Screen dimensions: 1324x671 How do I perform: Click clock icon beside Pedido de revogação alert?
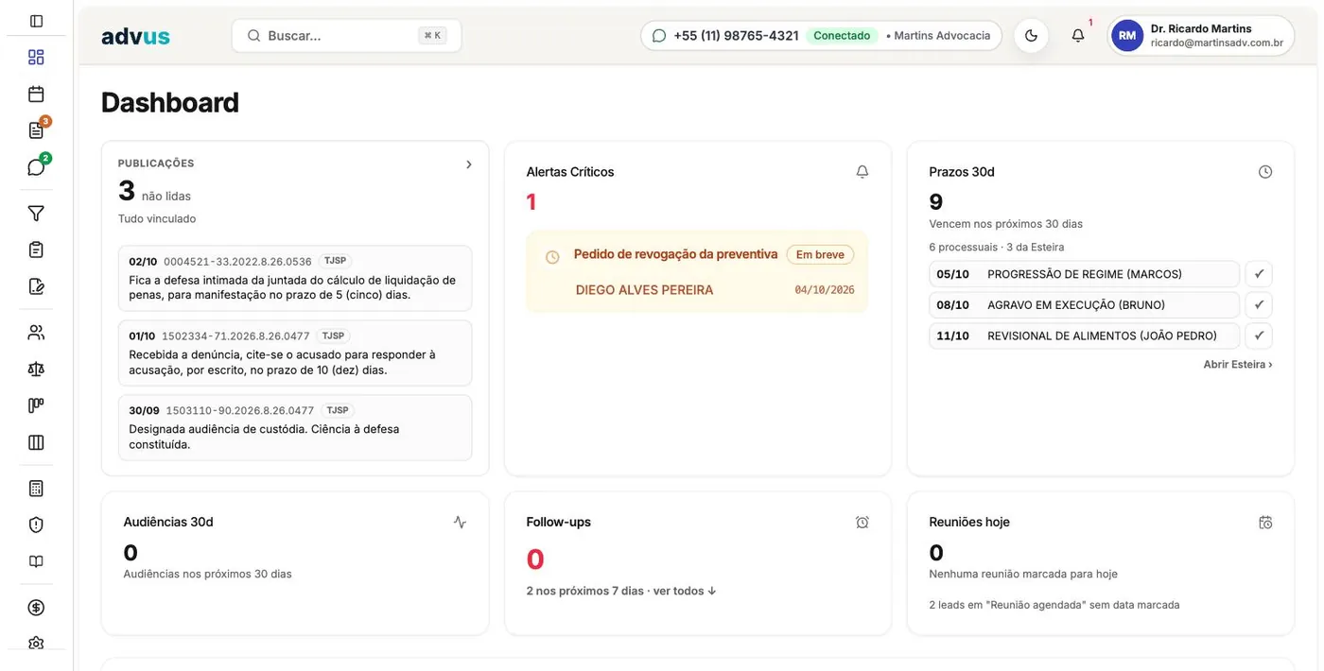(553, 257)
